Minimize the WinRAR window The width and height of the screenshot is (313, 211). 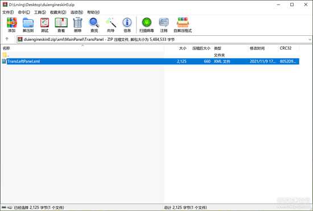(279, 5)
